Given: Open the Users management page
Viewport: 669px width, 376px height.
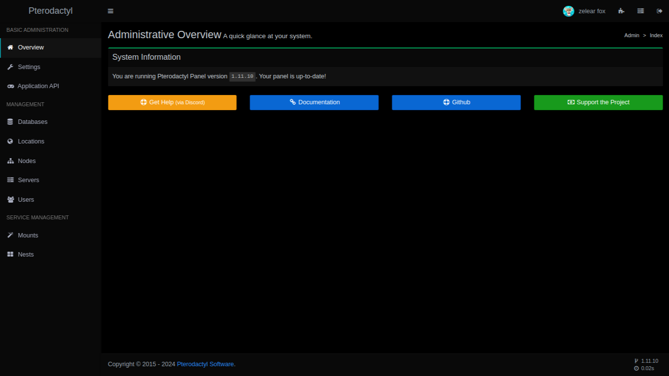Looking at the screenshot, I should 25,200.
